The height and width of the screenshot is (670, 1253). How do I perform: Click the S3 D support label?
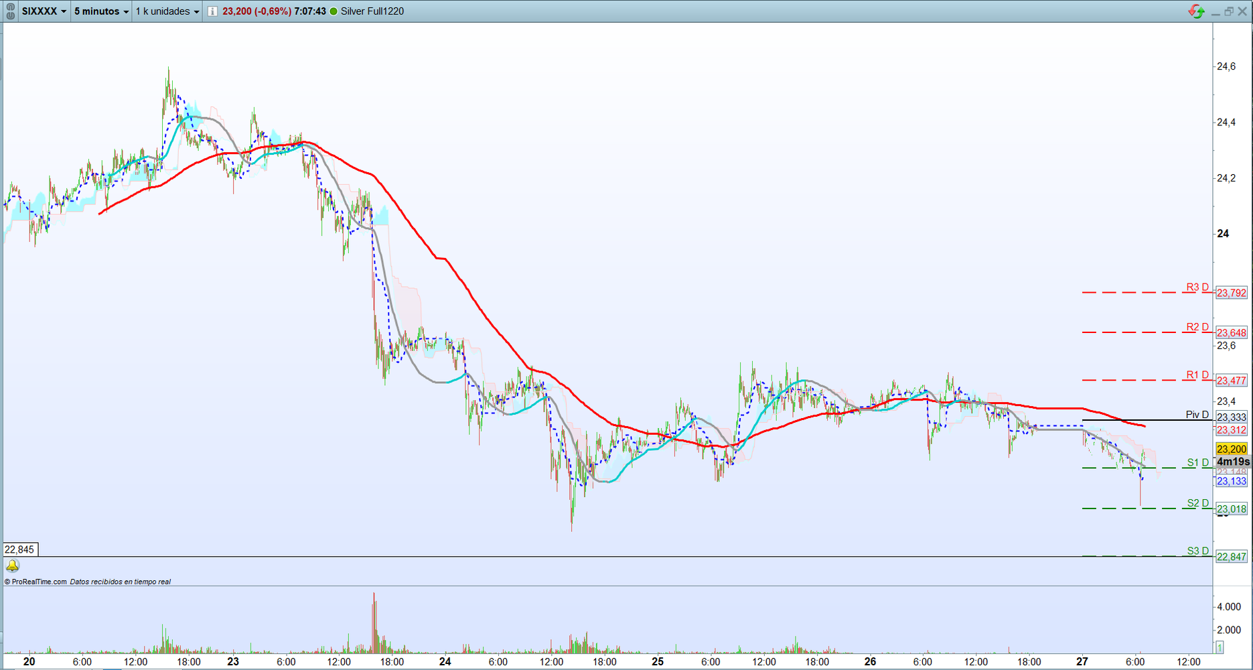tap(1198, 551)
